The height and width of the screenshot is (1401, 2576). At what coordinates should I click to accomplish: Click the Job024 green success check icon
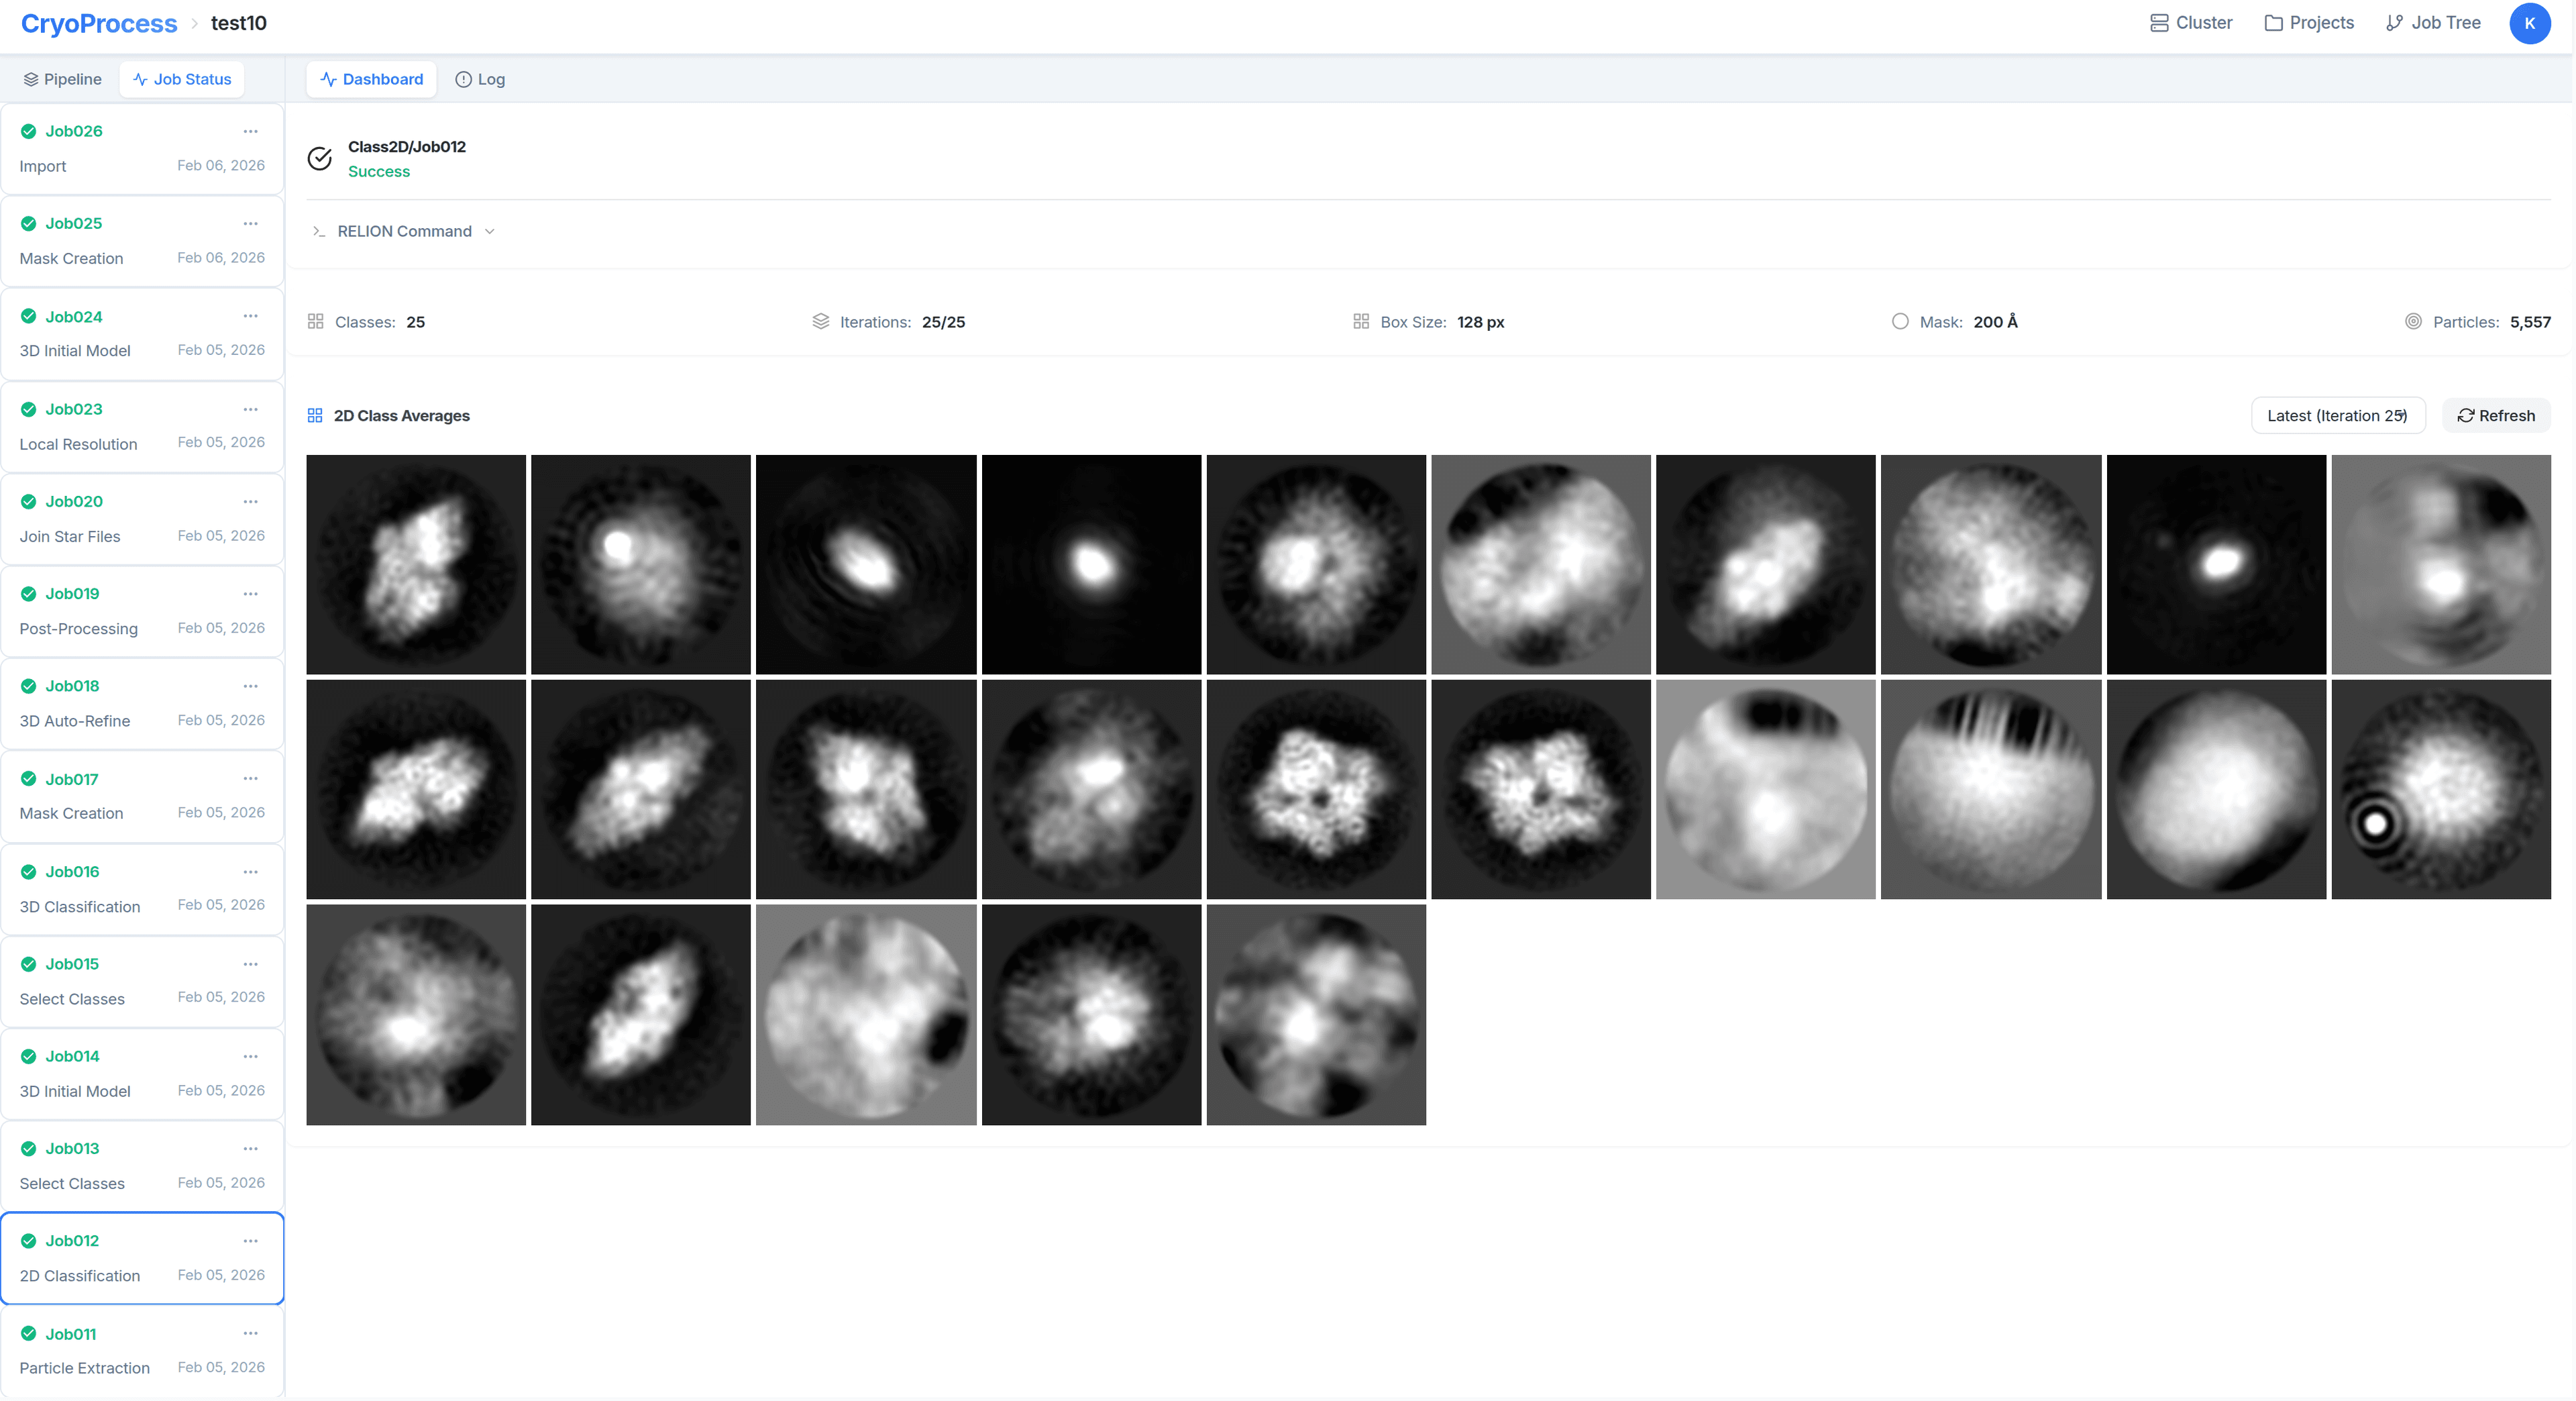coord(28,317)
